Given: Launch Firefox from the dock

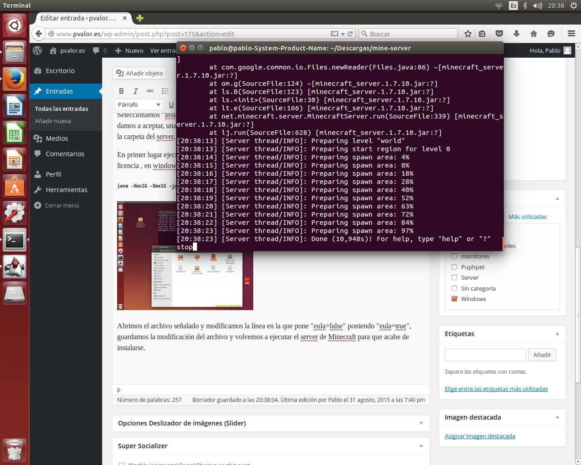Looking at the screenshot, I should tap(15, 79).
